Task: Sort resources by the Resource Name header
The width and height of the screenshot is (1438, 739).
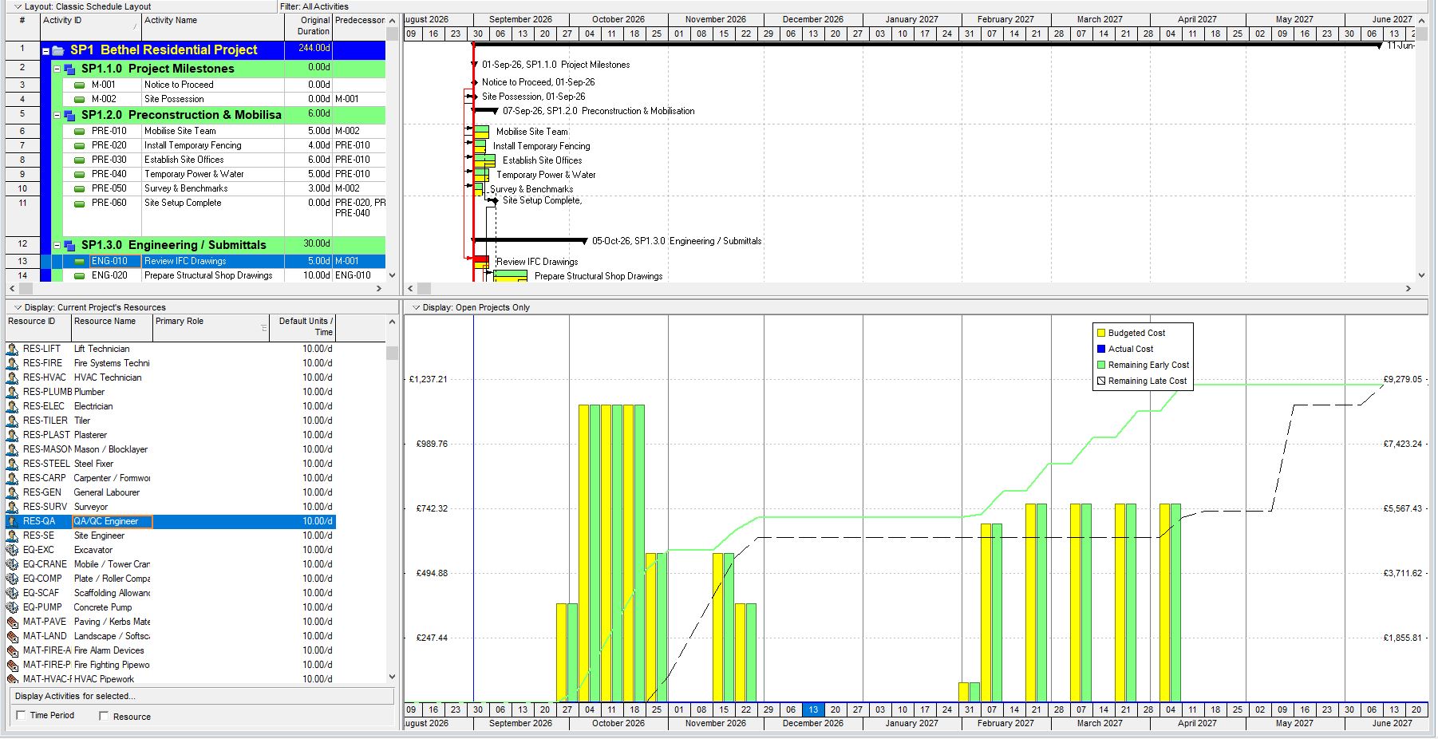Action: 112,328
